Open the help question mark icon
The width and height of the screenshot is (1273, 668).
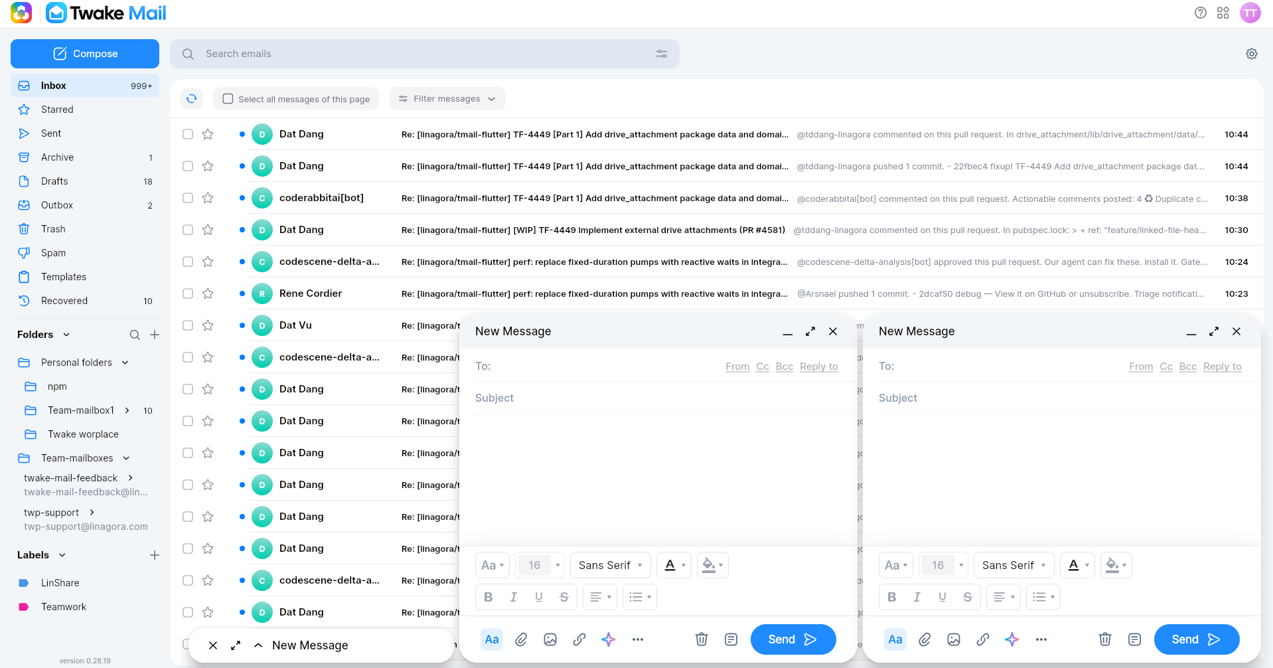(x=1201, y=13)
